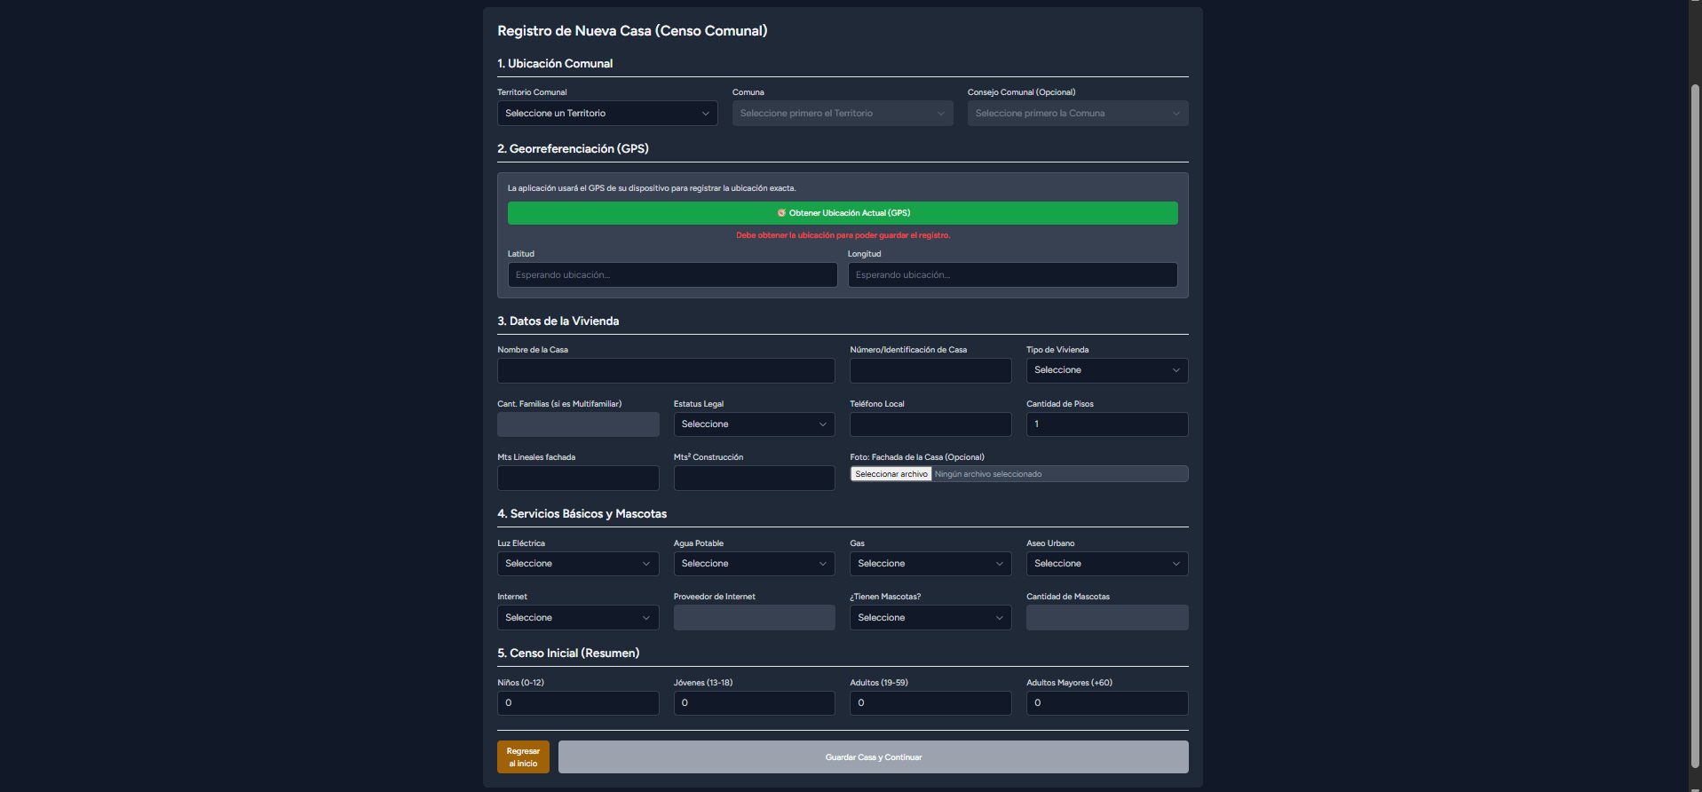The height and width of the screenshot is (792, 1702).
Task: Click the Adultos Mayores (+60) field
Action: click(1106, 703)
